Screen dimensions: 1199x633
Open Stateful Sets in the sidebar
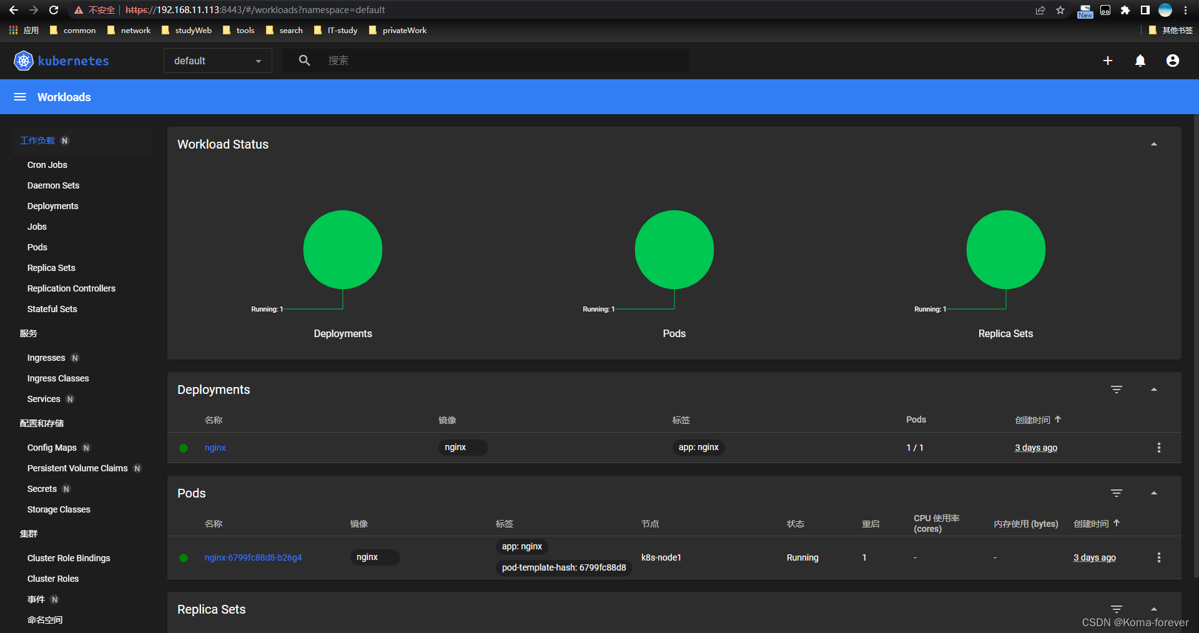tap(52, 309)
